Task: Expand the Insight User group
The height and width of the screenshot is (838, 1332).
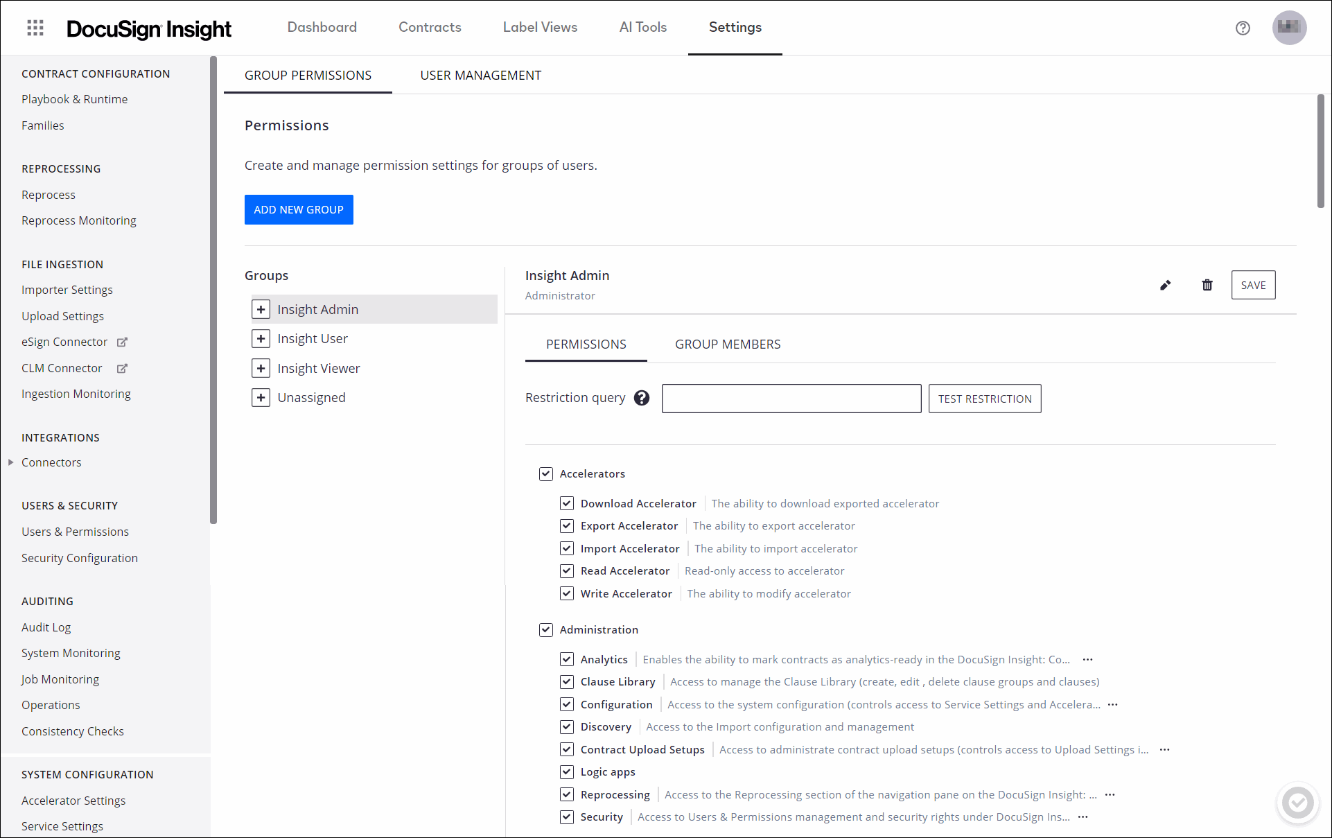Action: point(261,338)
